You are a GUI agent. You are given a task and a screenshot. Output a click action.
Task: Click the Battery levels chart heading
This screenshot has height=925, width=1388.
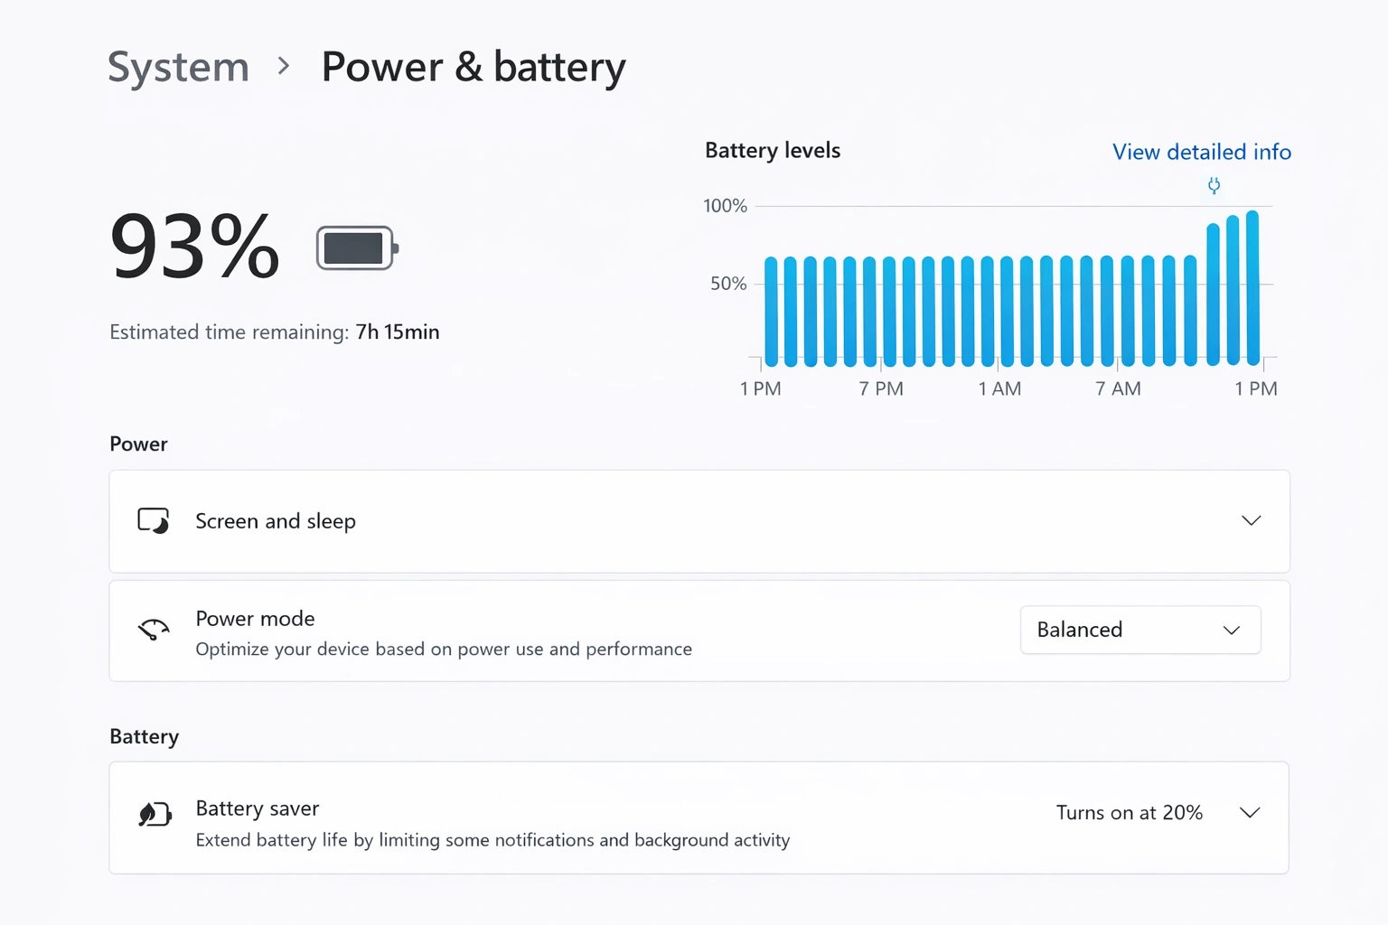coord(772,150)
